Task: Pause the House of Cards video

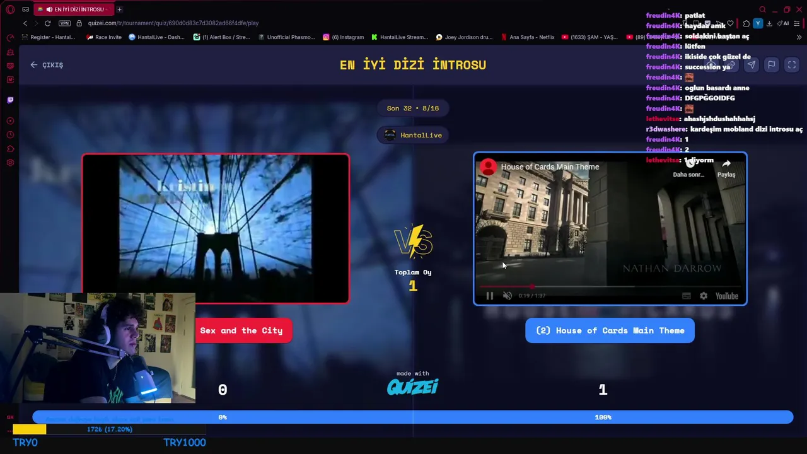Action: click(x=490, y=296)
